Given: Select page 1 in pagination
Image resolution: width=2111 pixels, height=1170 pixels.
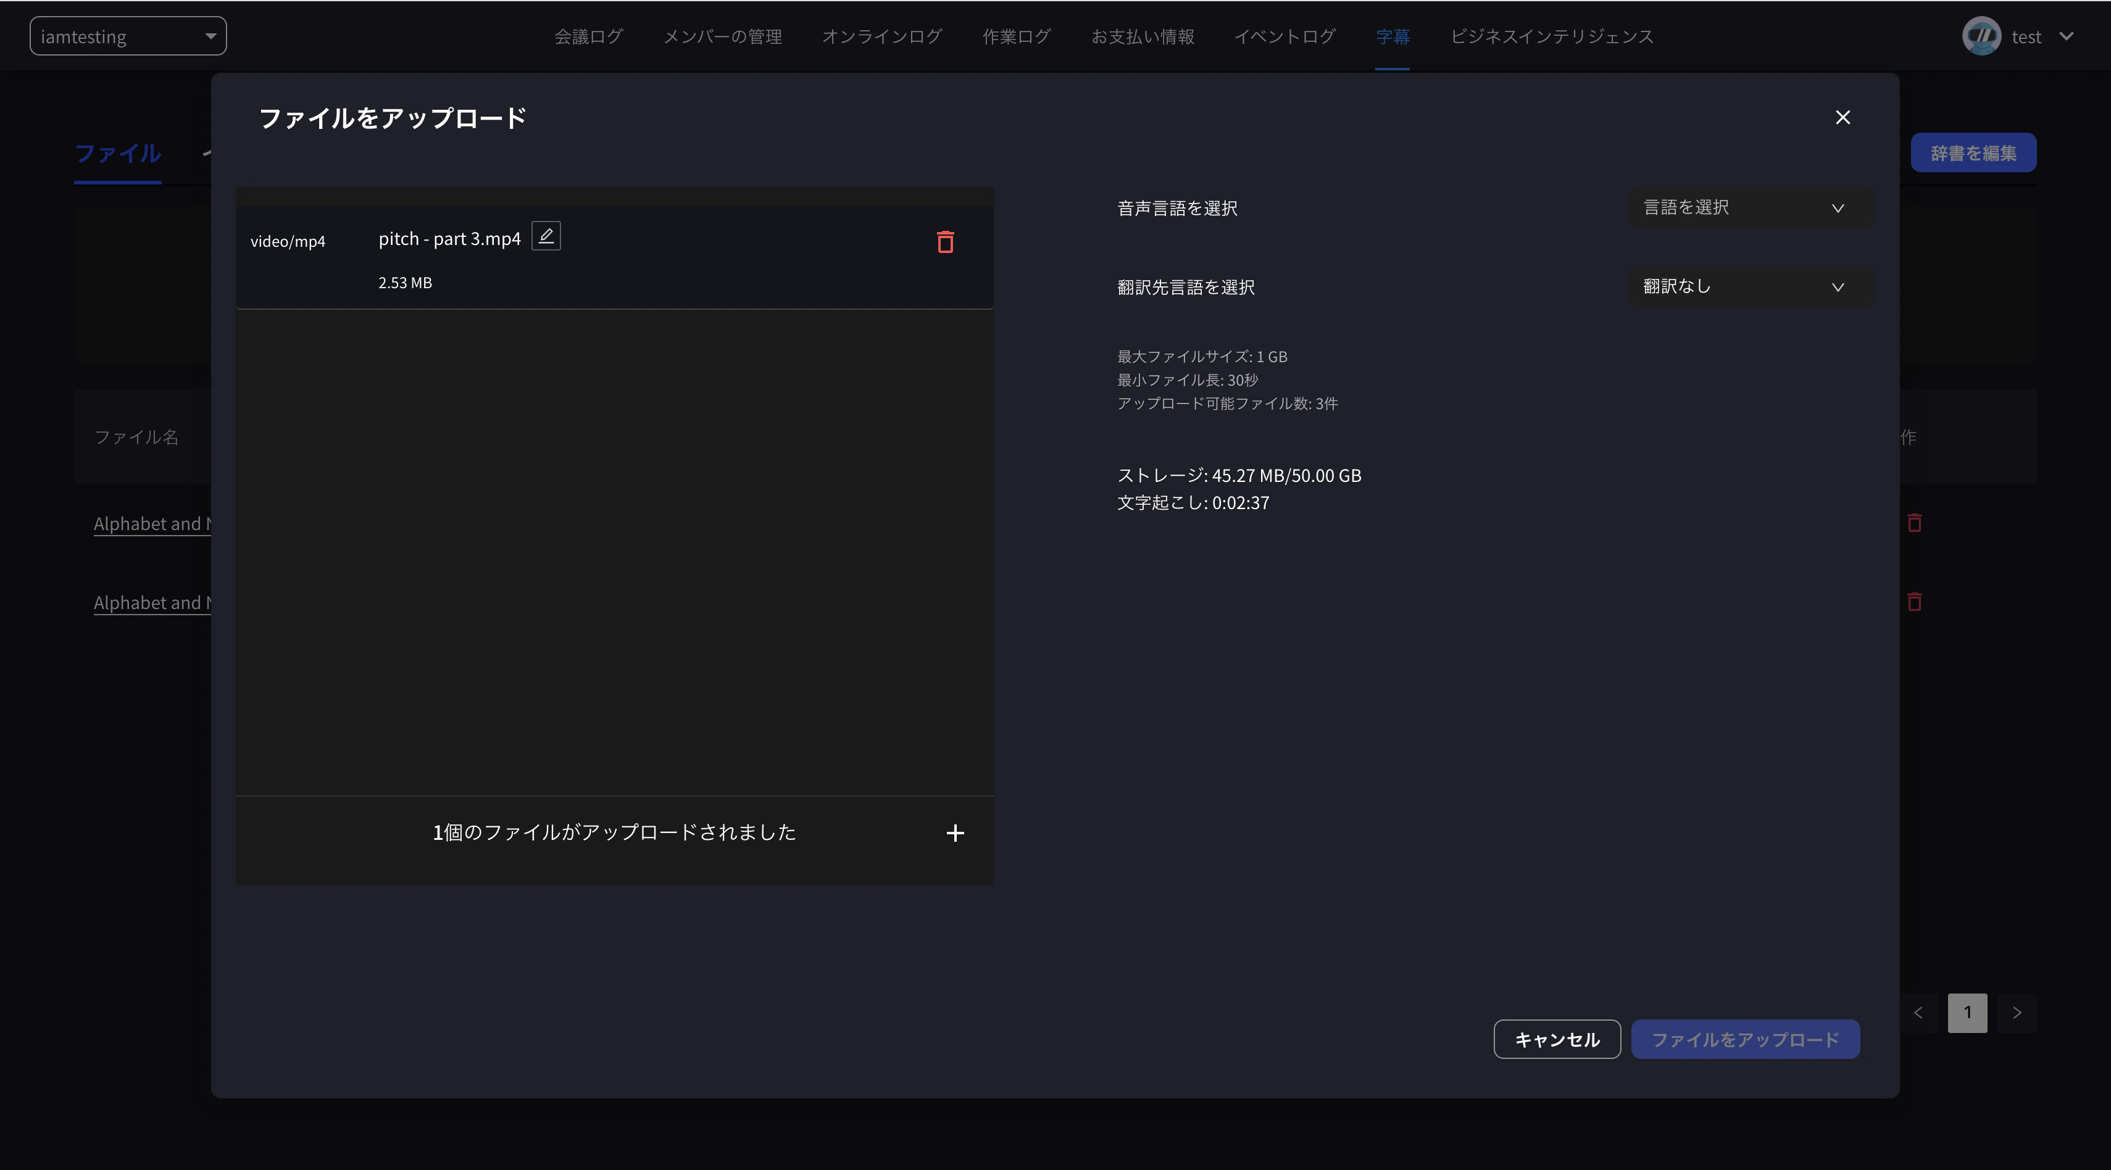Looking at the screenshot, I should click(x=1967, y=1013).
